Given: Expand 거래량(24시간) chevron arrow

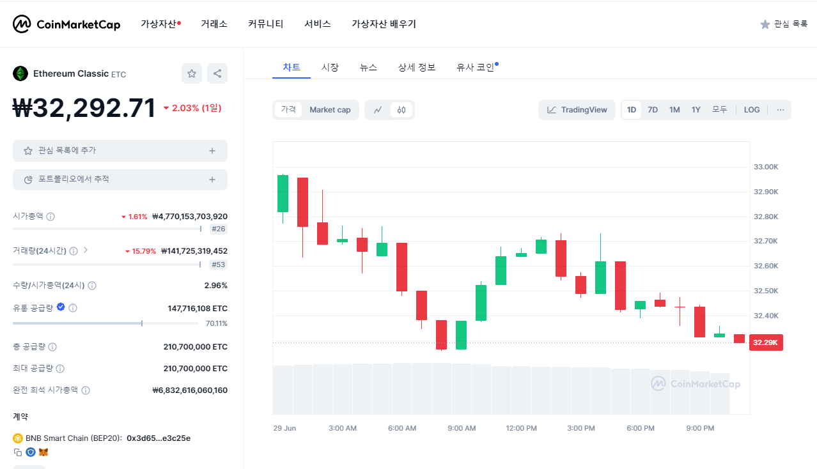Looking at the screenshot, I should 86,250.
